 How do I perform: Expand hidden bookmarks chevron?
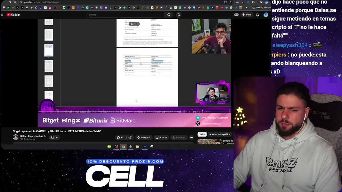(247, 7)
